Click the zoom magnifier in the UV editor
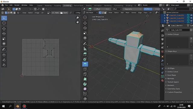 tap(78, 18)
